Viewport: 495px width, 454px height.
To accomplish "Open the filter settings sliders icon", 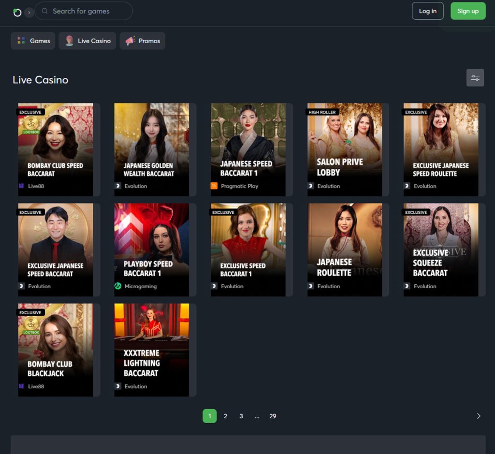I will click(475, 78).
